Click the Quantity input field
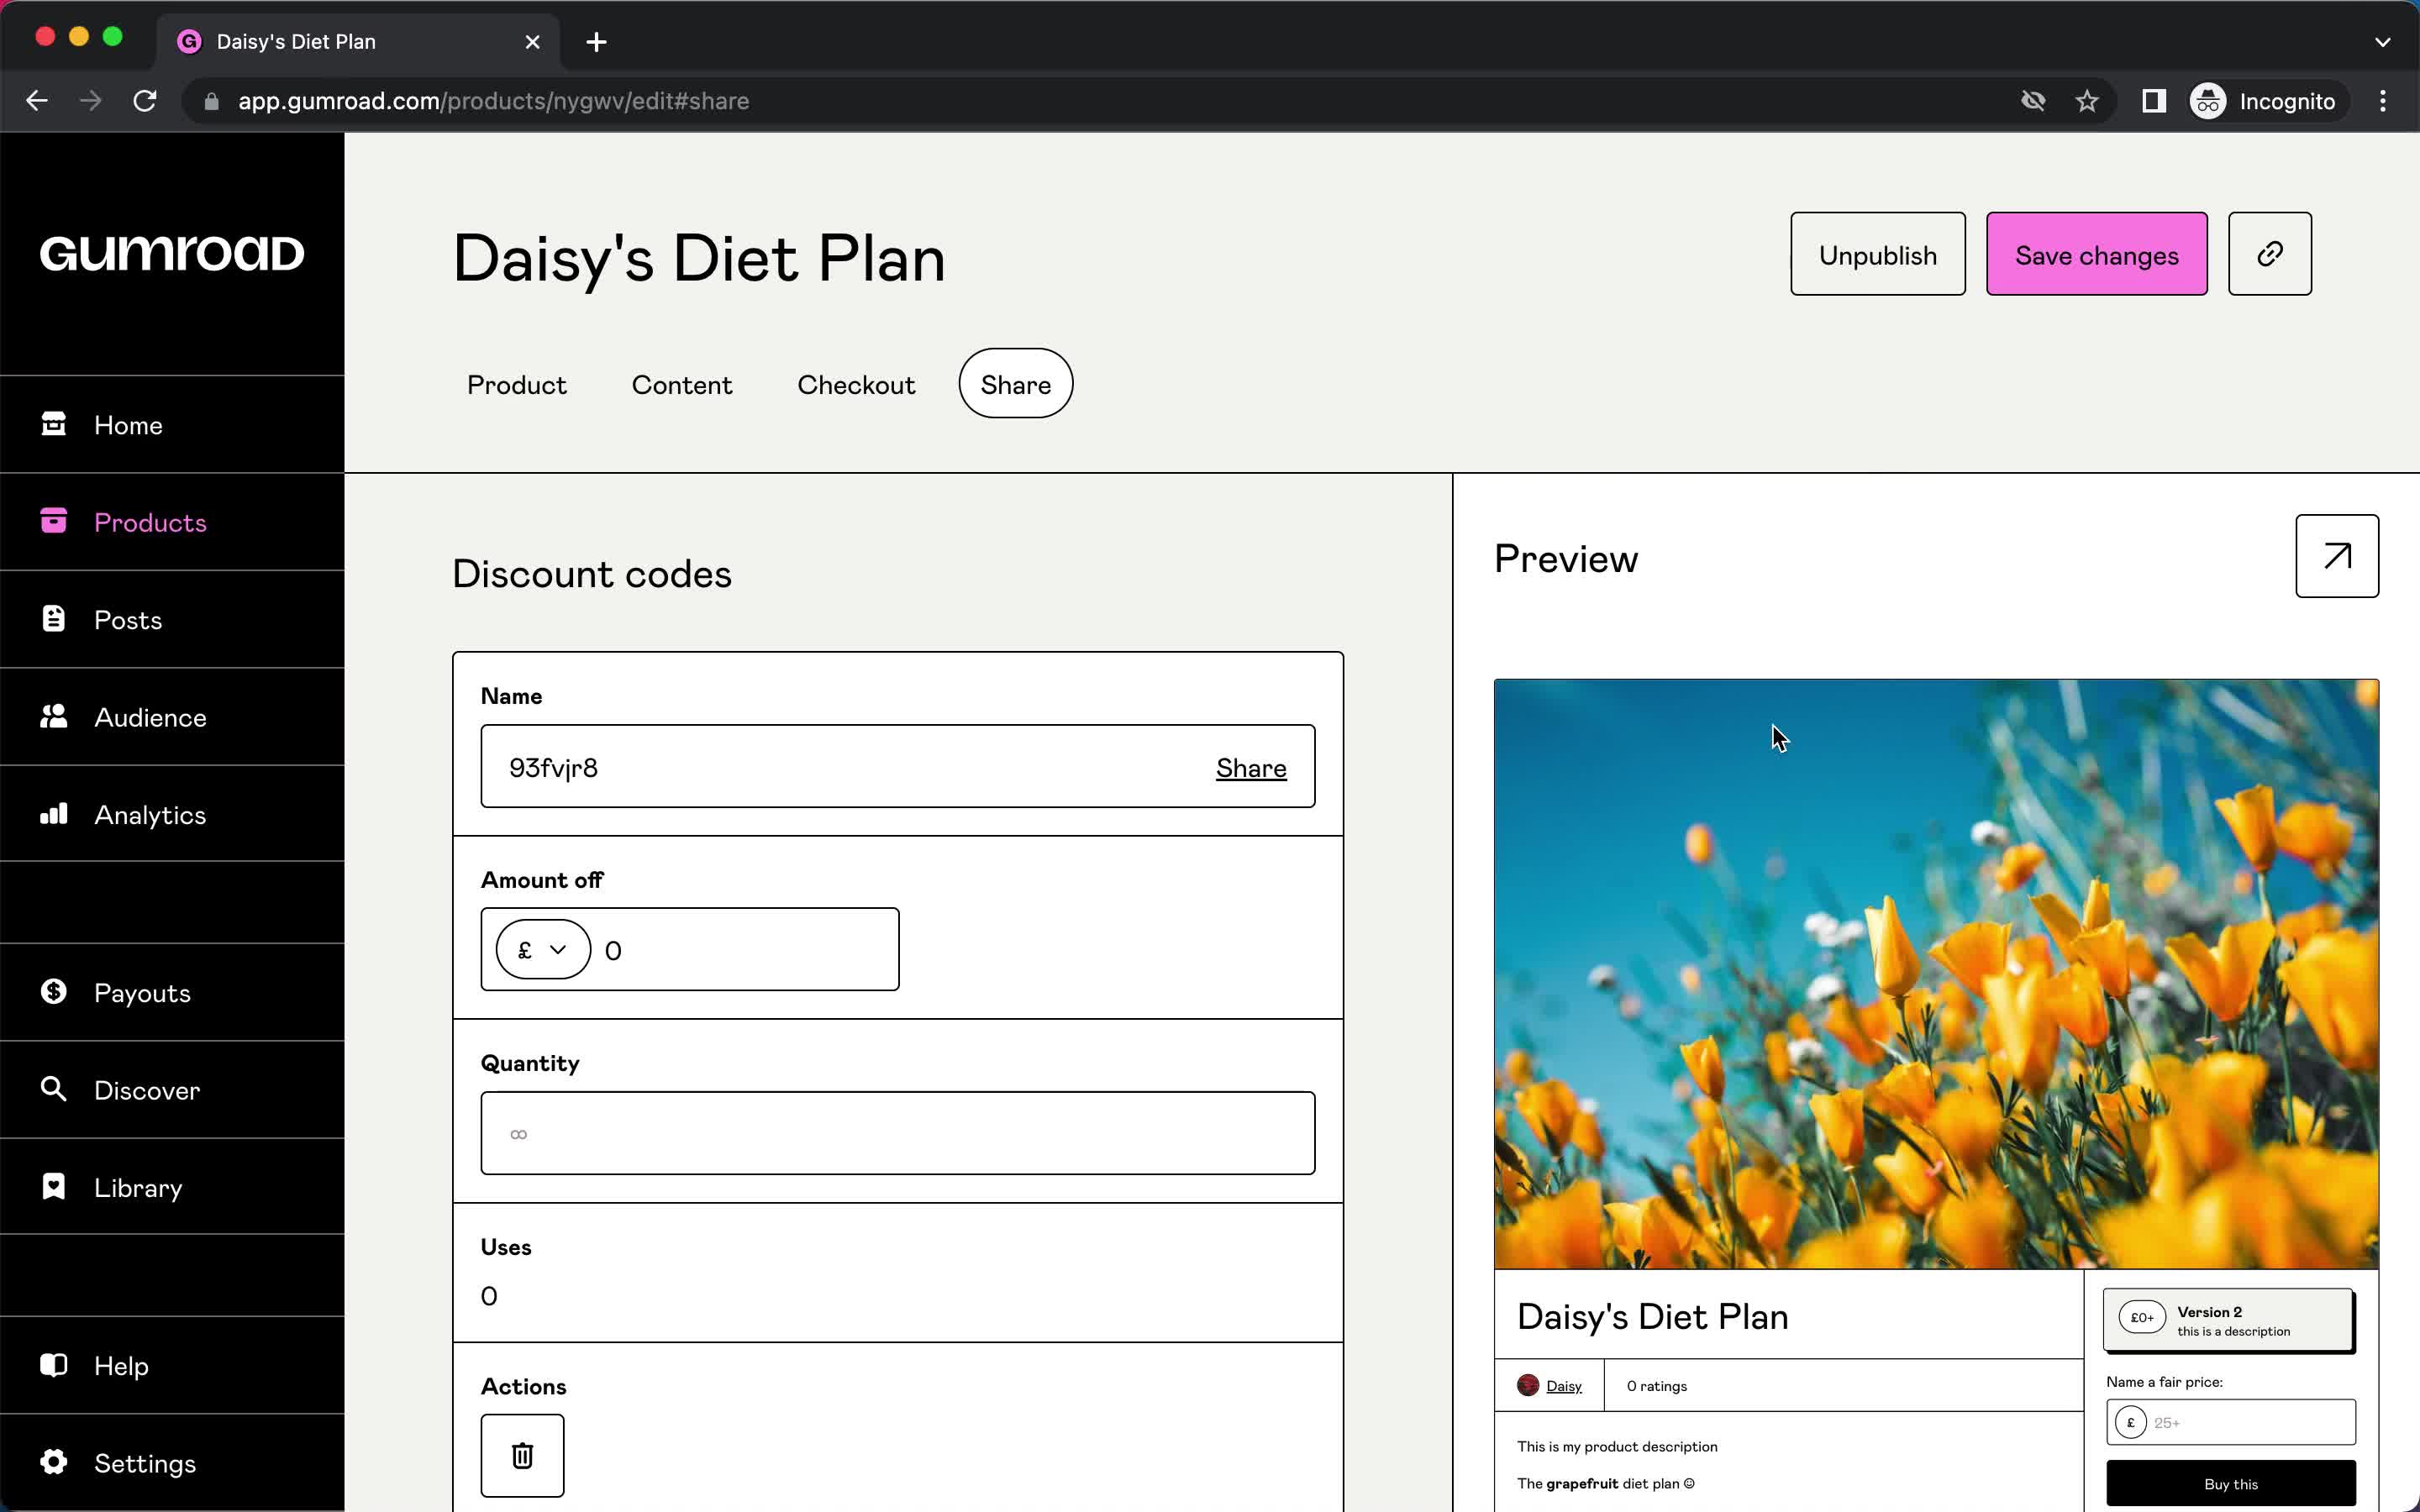Screen dimensions: 2420x1512 point(897,1133)
